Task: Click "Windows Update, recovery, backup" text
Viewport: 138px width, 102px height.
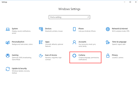Action: coord(21,72)
